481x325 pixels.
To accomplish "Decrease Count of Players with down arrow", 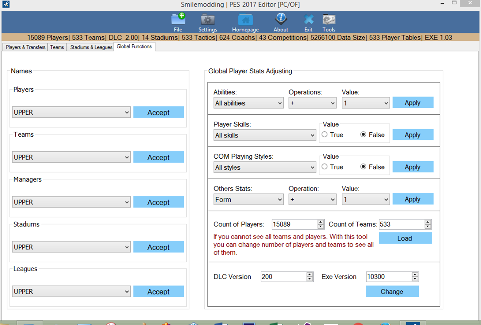I will point(321,227).
